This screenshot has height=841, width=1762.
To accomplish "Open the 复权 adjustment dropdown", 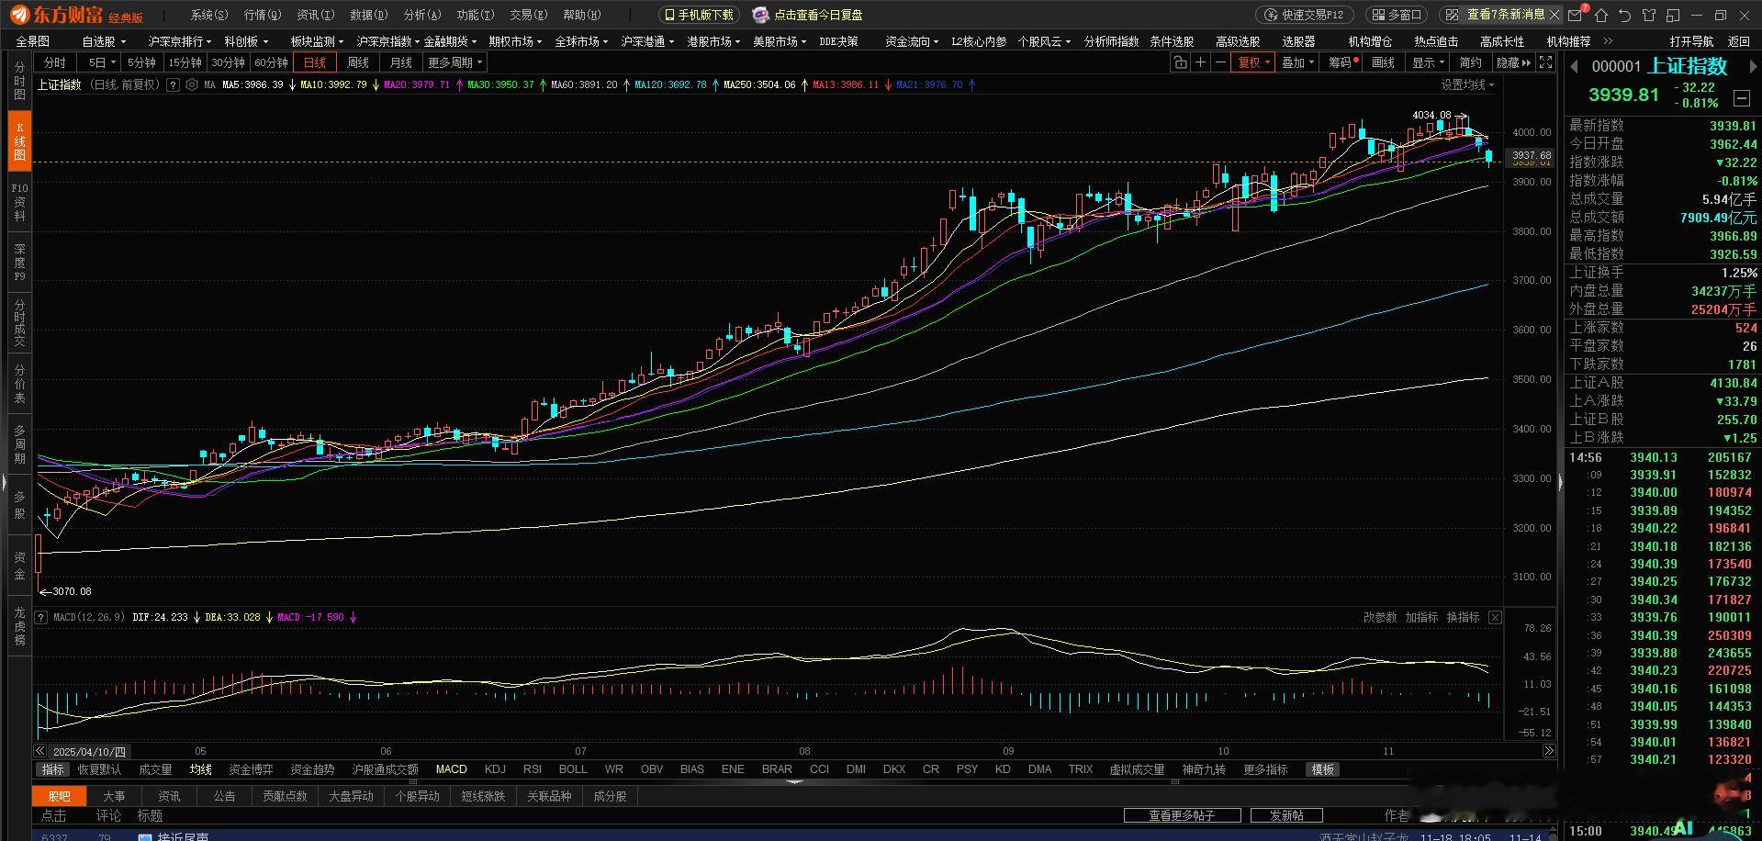I will pos(1254,62).
